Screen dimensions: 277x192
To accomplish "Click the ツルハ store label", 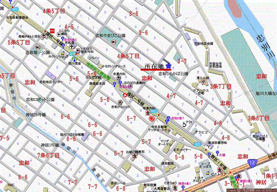I will point(93,58).
